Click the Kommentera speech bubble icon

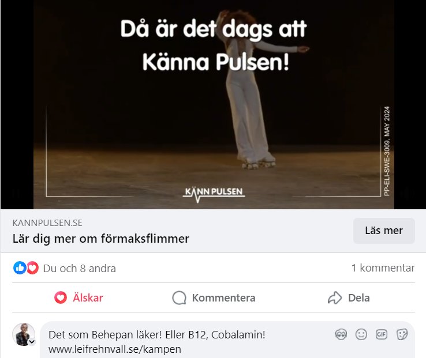[x=180, y=297]
